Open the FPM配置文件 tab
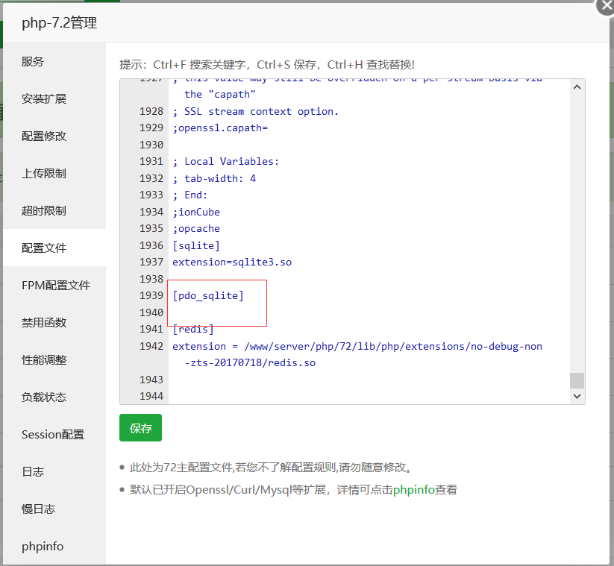 tap(54, 285)
